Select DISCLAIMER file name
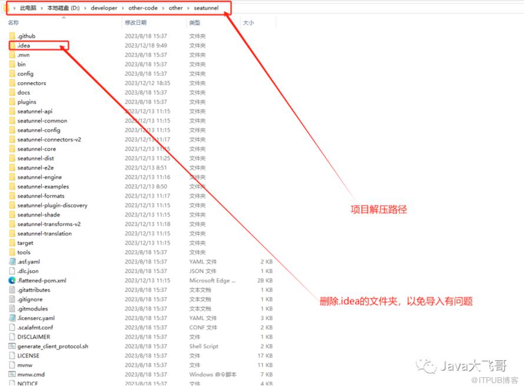The image size is (524, 389). [x=34, y=337]
